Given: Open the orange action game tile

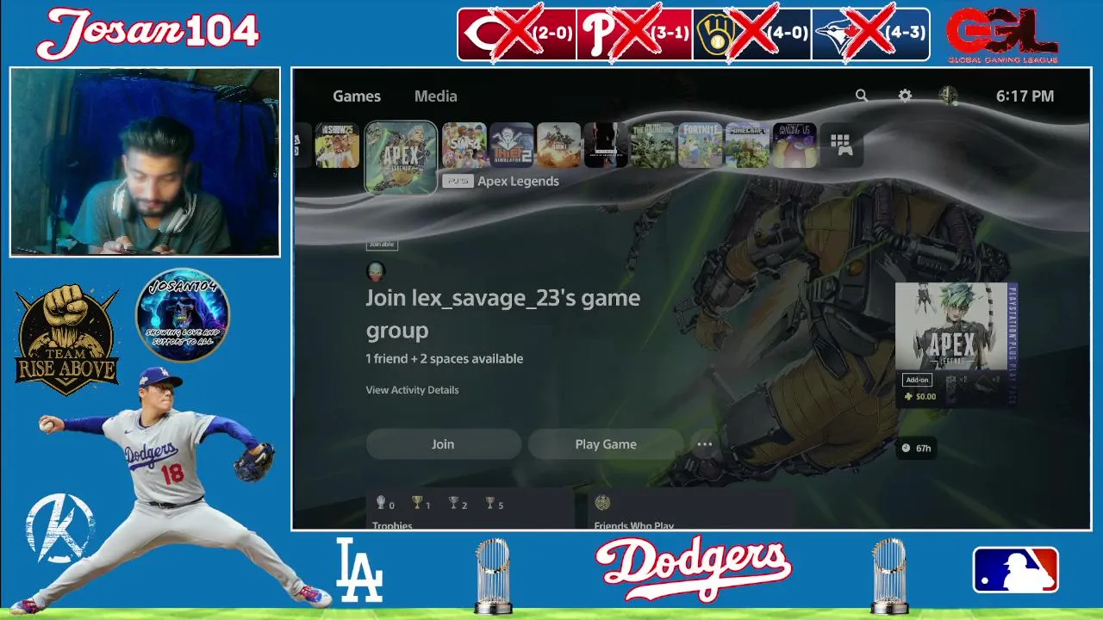Looking at the screenshot, I should [558, 145].
